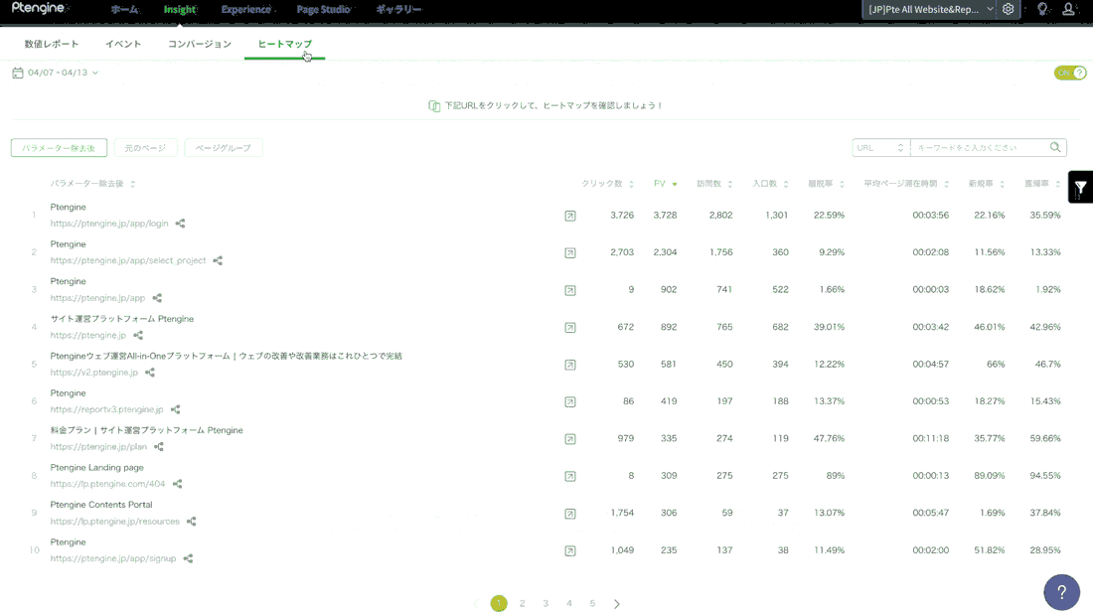Open the filter funnel panel icon
The image size is (1093, 615).
point(1080,187)
